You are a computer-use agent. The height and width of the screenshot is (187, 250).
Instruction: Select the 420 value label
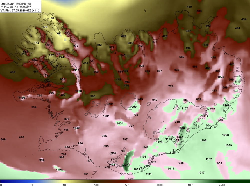(x=165, y=36)
